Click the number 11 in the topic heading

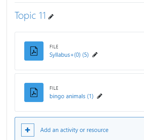[42, 16]
